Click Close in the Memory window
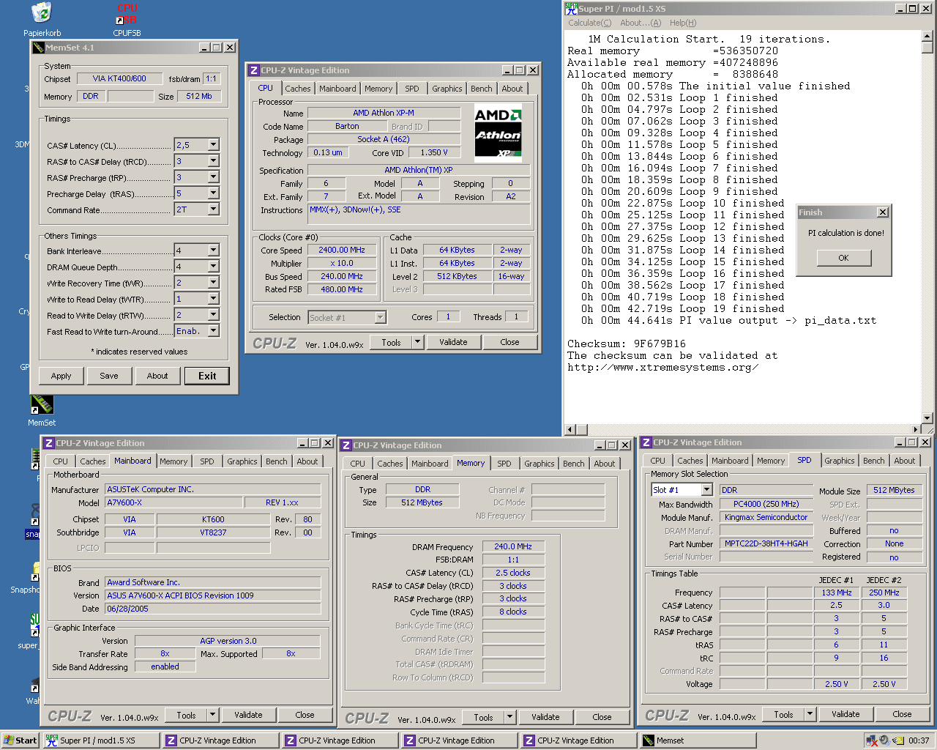The width and height of the screenshot is (937, 750). (x=602, y=717)
